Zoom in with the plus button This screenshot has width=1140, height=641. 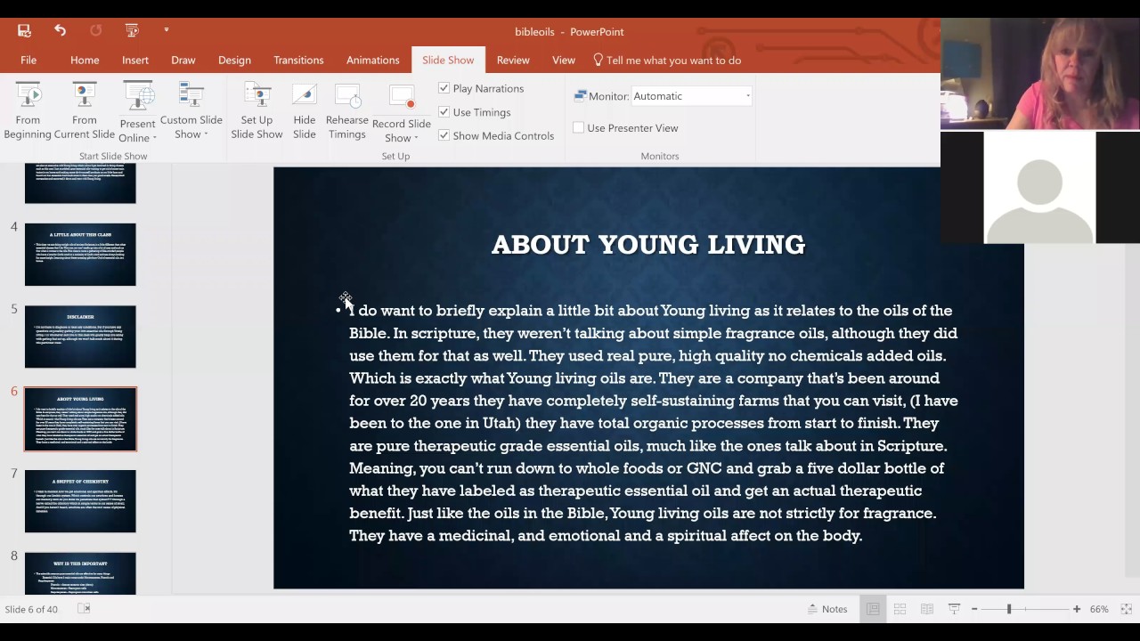[1077, 609]
